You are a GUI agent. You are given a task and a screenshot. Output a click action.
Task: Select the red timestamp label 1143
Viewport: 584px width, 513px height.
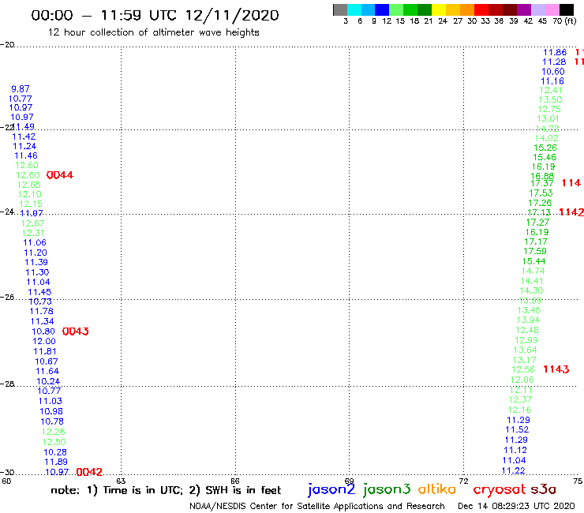click(x=556, y=369)
